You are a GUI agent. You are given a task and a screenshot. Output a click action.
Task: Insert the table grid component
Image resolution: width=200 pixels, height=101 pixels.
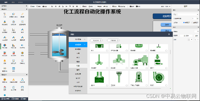[13, 69]
